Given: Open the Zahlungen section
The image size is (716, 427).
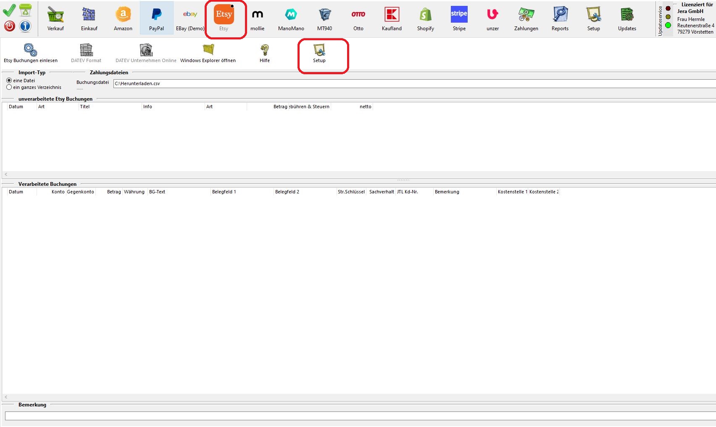Looking at the screenshot, I should 526,18.
